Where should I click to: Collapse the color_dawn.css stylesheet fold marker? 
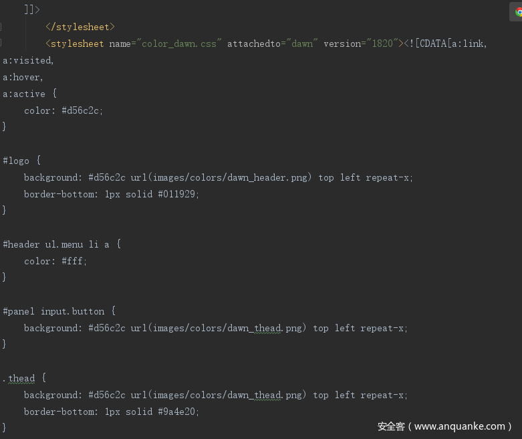tap(2, 43)
